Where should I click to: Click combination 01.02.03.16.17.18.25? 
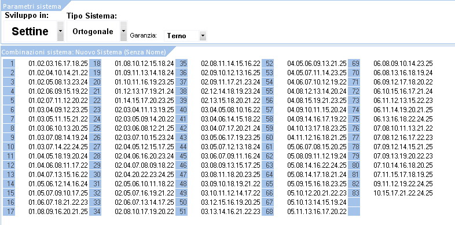tap(58, 64)
